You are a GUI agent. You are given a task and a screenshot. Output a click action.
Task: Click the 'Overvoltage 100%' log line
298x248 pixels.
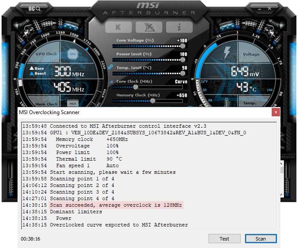tap(71, 146)
